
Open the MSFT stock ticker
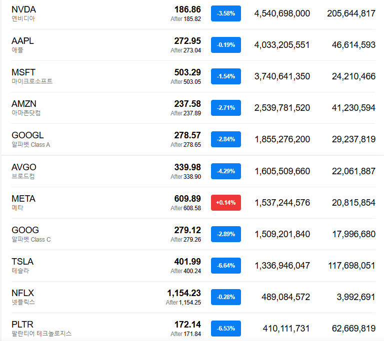23,72
